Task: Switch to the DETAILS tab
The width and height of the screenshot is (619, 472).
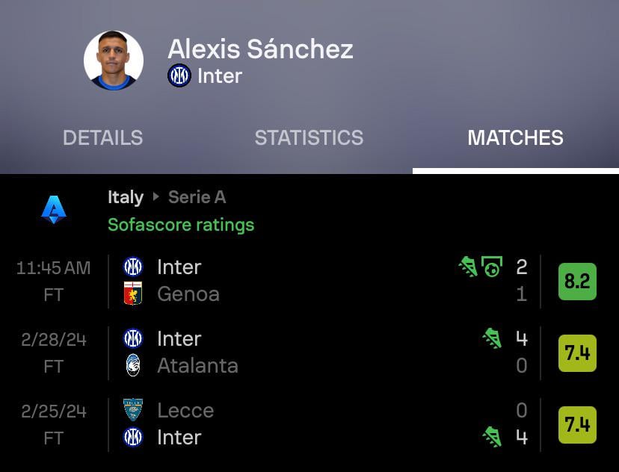Action: 102,138
